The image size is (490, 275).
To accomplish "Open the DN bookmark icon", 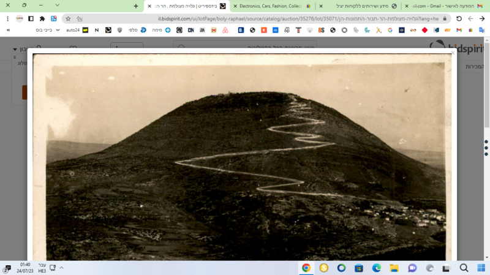I will tap(190, 30).
